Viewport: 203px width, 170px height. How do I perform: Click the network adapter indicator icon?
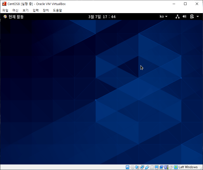[x=142, y=167]
